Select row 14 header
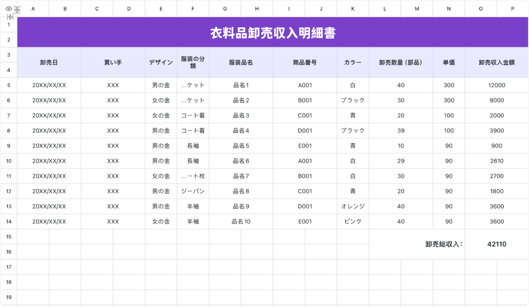Screen dimensions: 529x307 (9, 222)
